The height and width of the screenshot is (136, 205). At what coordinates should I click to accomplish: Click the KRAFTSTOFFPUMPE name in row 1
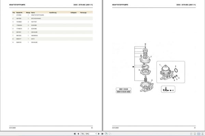coord(38,15)
